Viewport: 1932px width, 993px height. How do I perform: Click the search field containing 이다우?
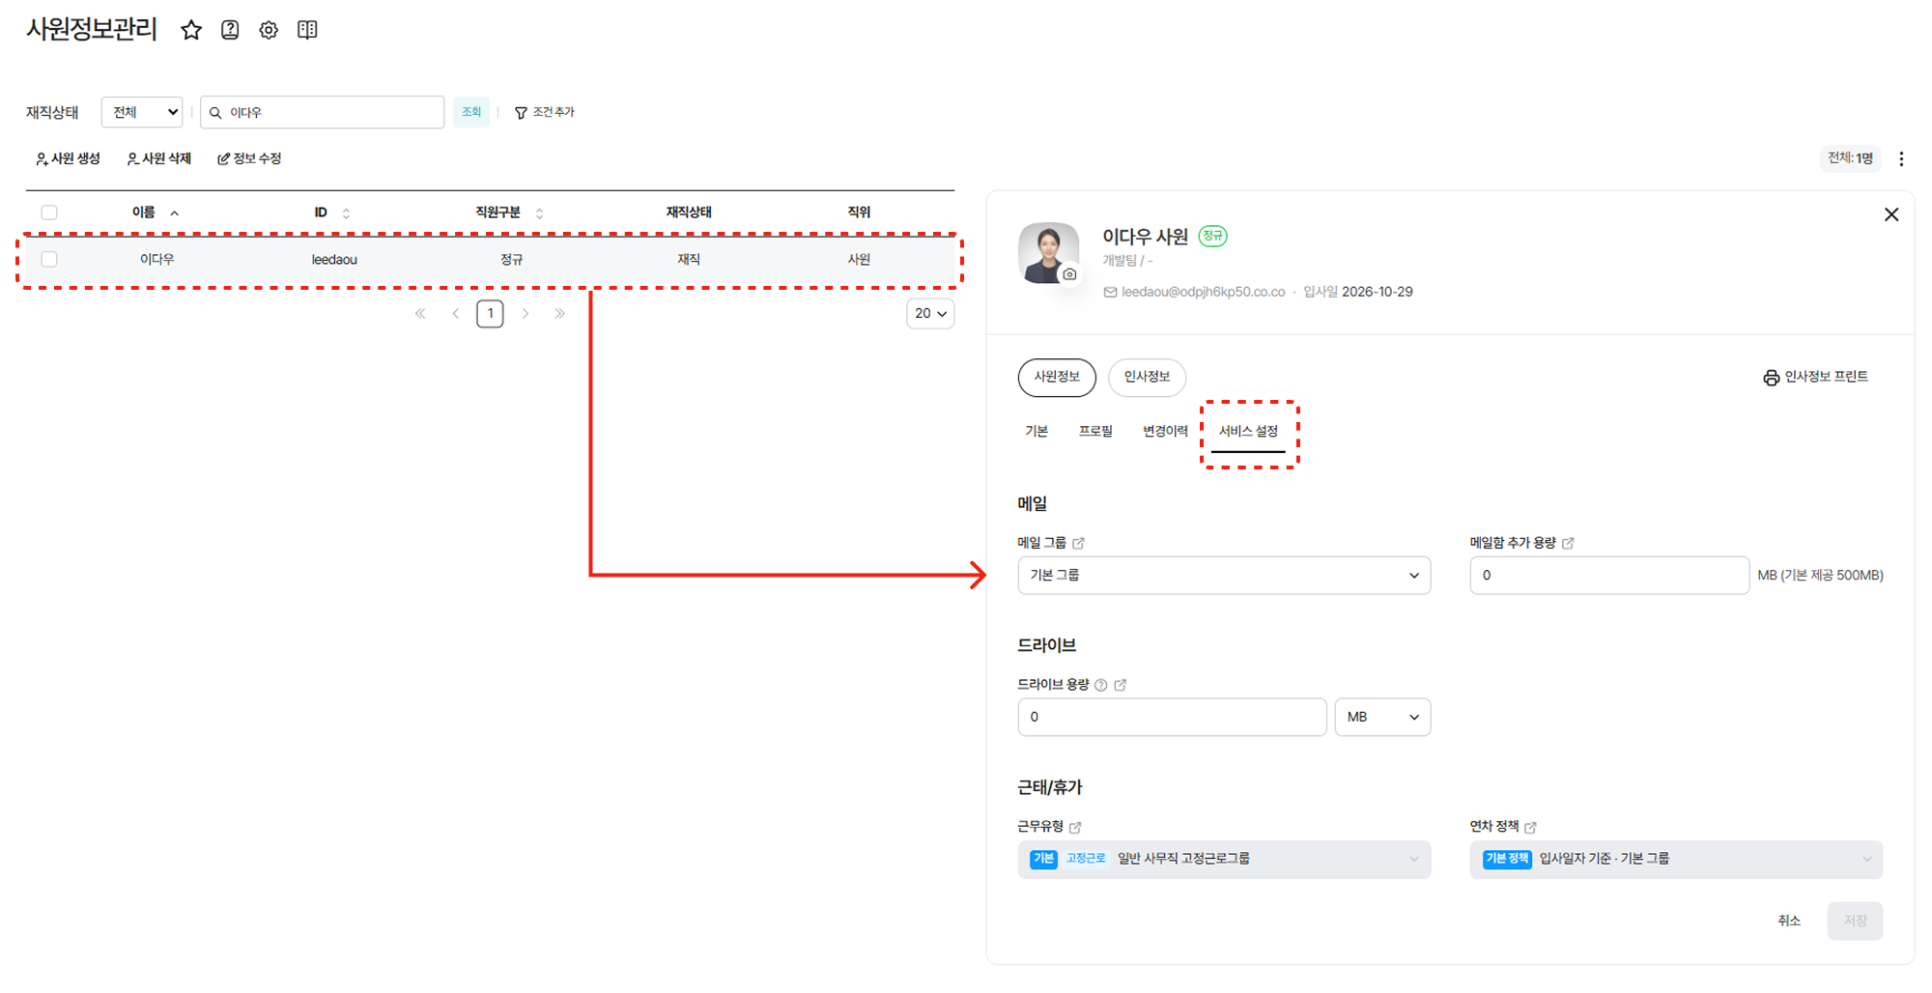(x=322, y=112)
